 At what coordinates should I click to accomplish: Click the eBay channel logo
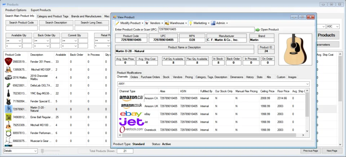click(x=131, y=114)
